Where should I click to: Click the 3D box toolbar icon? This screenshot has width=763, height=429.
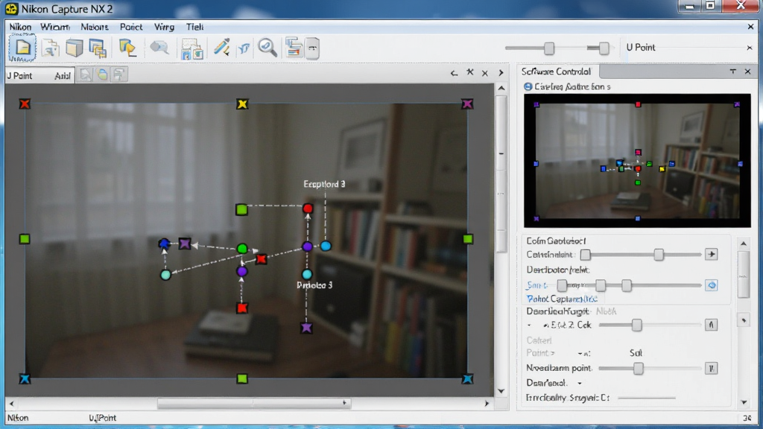pos(74,48)
